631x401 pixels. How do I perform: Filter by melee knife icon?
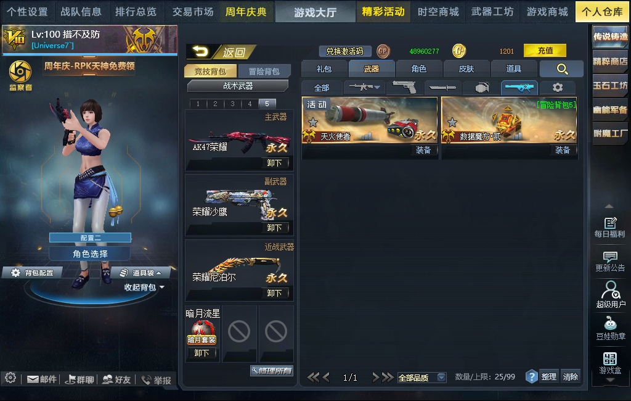[442, 87]
